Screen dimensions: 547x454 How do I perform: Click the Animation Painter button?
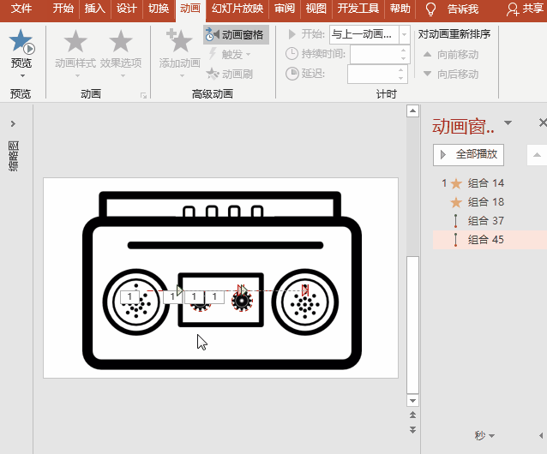click(230, 74)
